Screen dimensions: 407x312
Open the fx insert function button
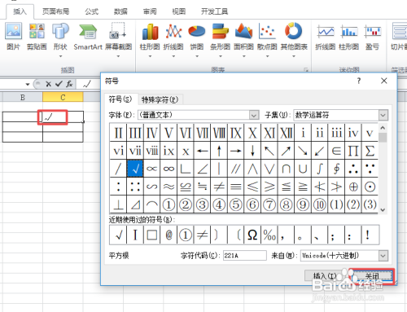point(69,84)
